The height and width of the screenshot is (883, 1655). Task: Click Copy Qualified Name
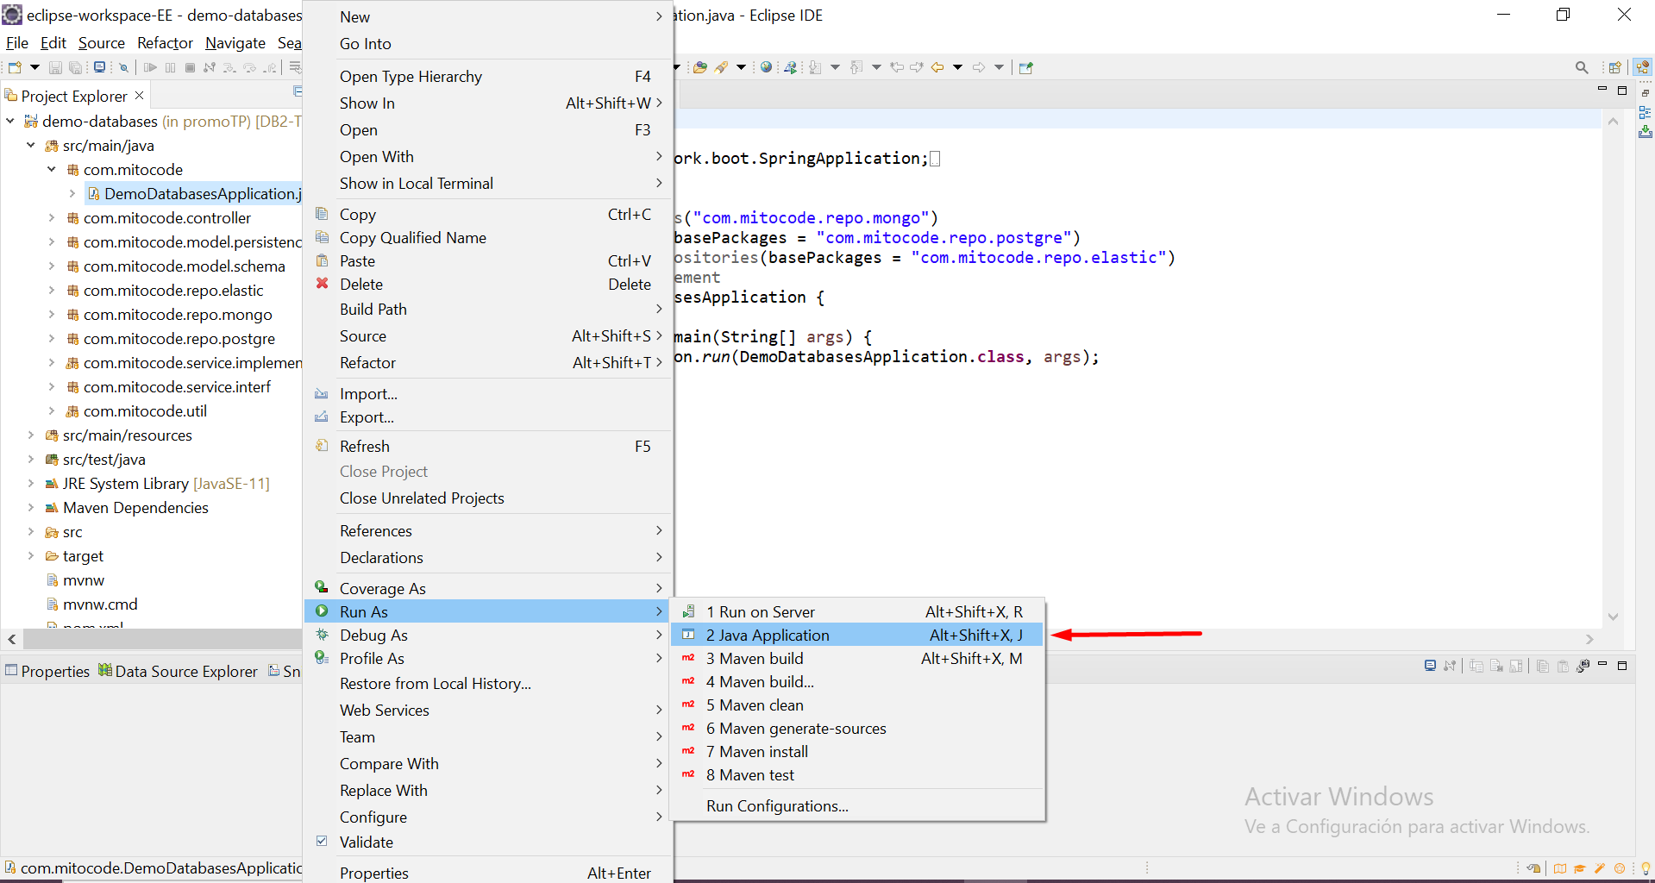[x=487, y=237]
